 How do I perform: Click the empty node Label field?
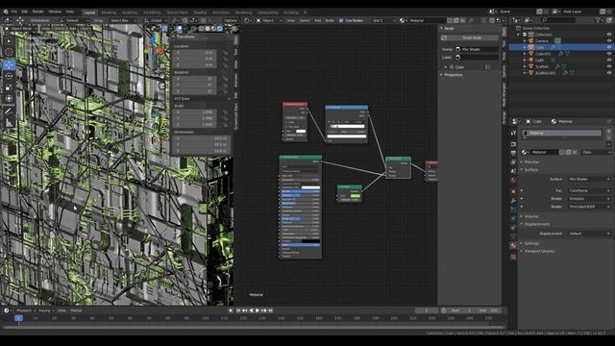pyautogui.click(x=477, y=58)
